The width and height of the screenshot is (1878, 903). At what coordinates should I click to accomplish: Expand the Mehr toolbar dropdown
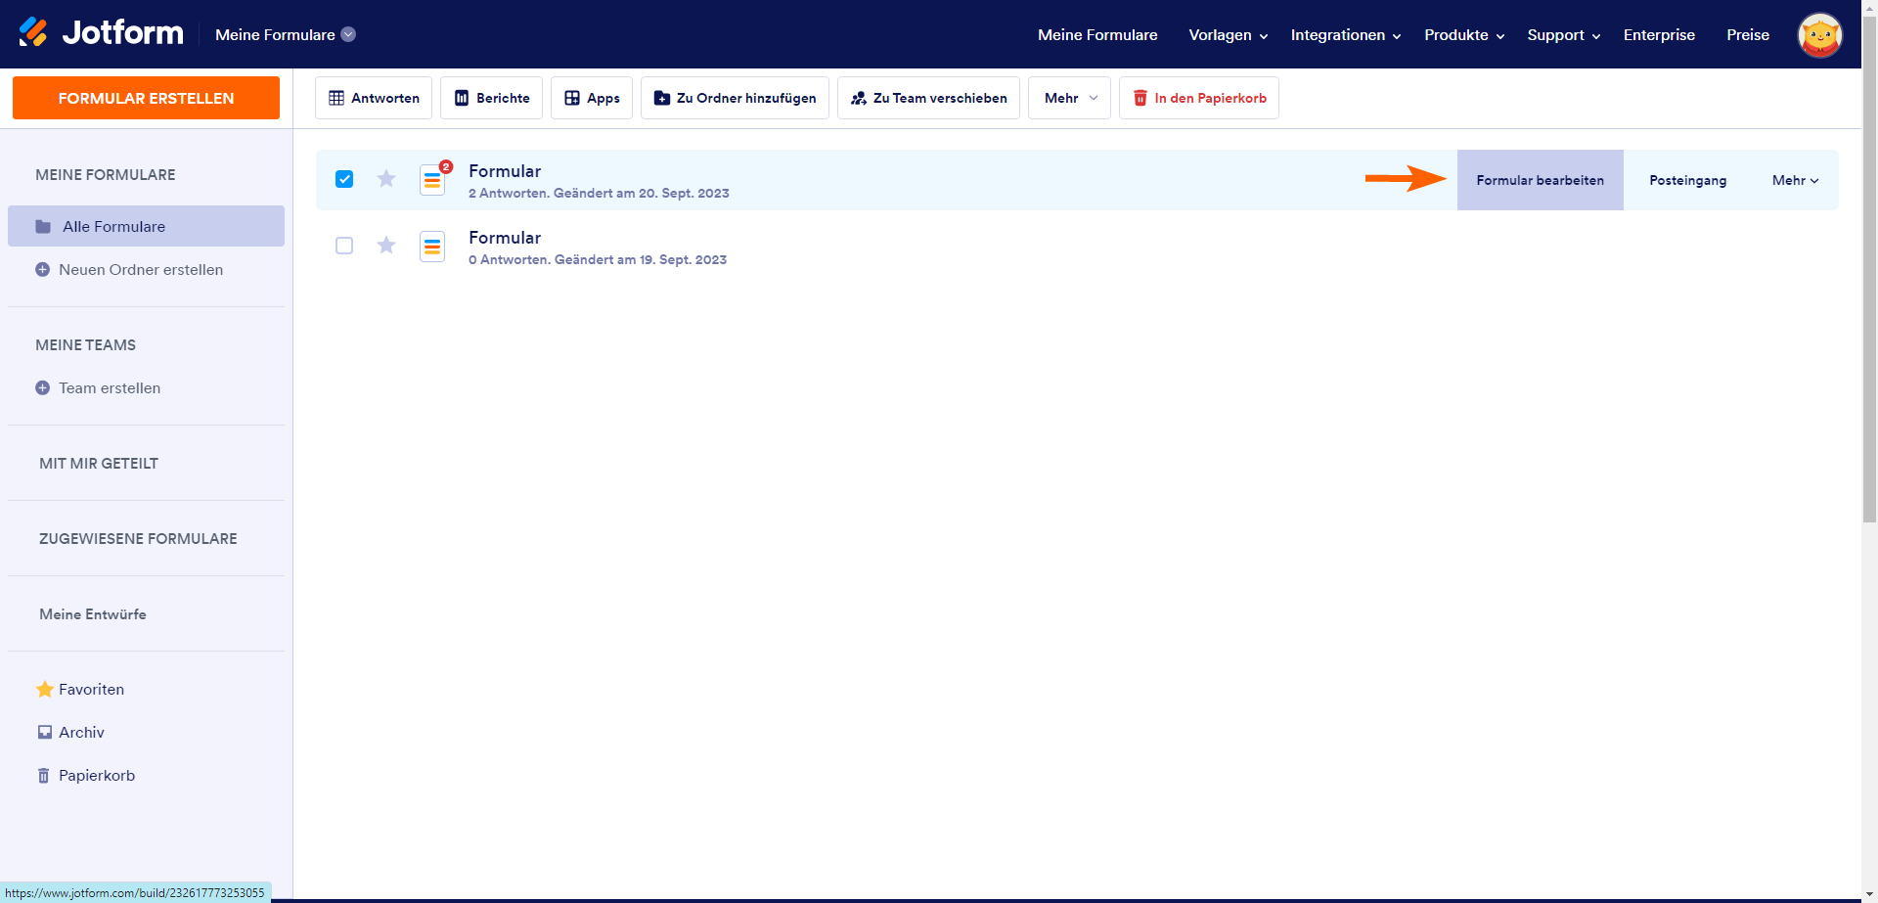(x=1068, y=98)
